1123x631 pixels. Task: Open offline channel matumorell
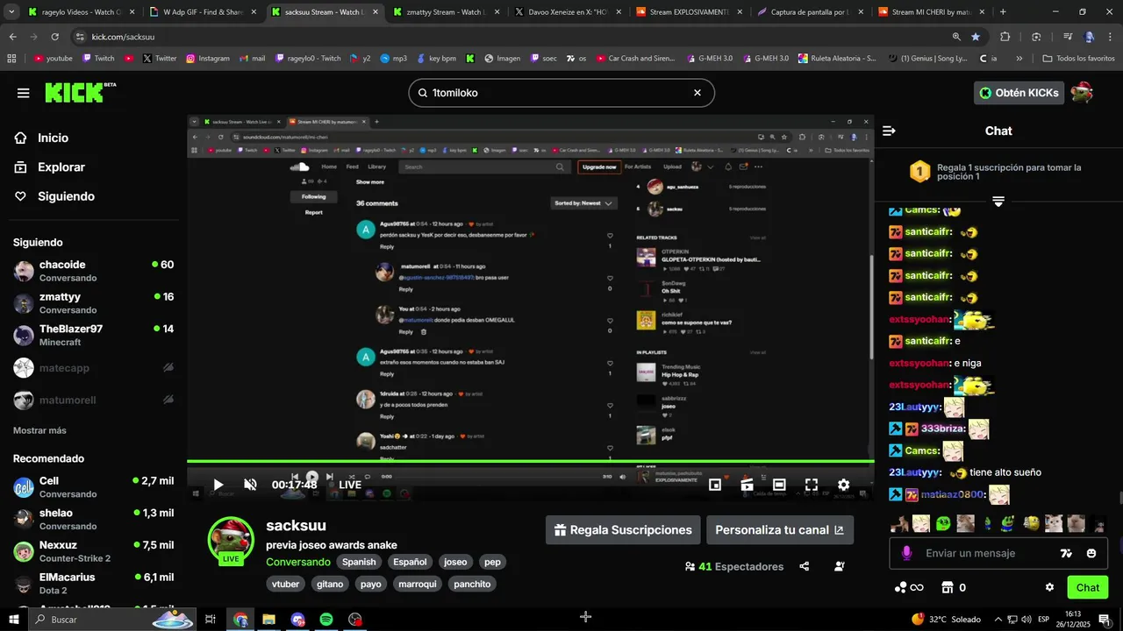click(x=93, y=400)
